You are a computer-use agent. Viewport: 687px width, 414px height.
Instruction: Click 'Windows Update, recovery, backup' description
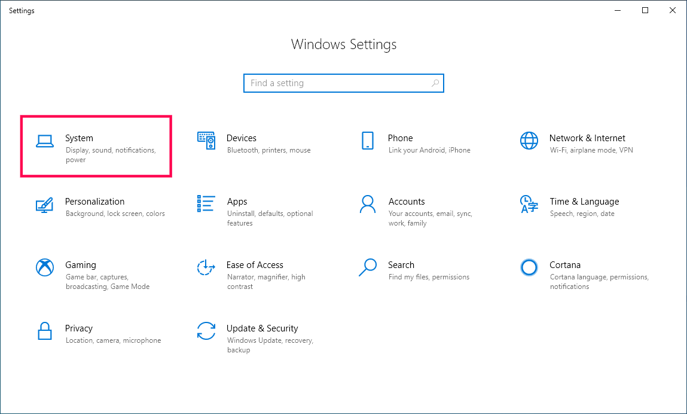point(270,345)
